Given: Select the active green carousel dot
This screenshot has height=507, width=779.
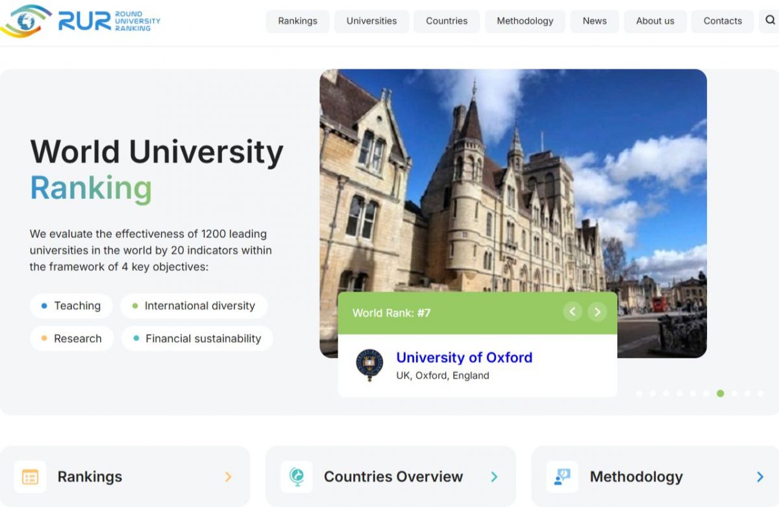Looking at the screenshot, I should coord(721,394).
